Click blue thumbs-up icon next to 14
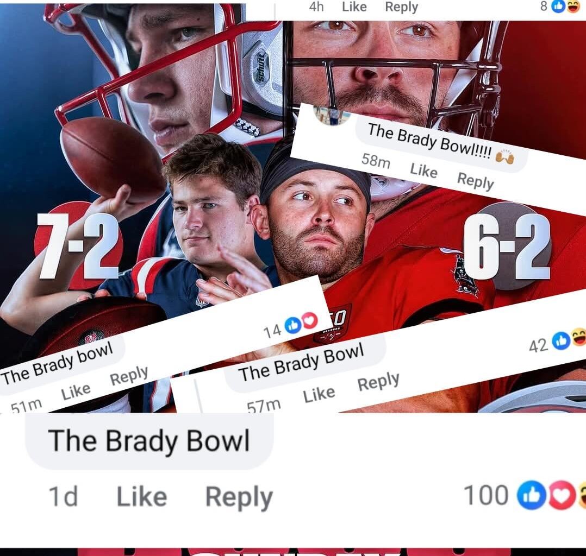586x556 pixels. click(293, 325)
